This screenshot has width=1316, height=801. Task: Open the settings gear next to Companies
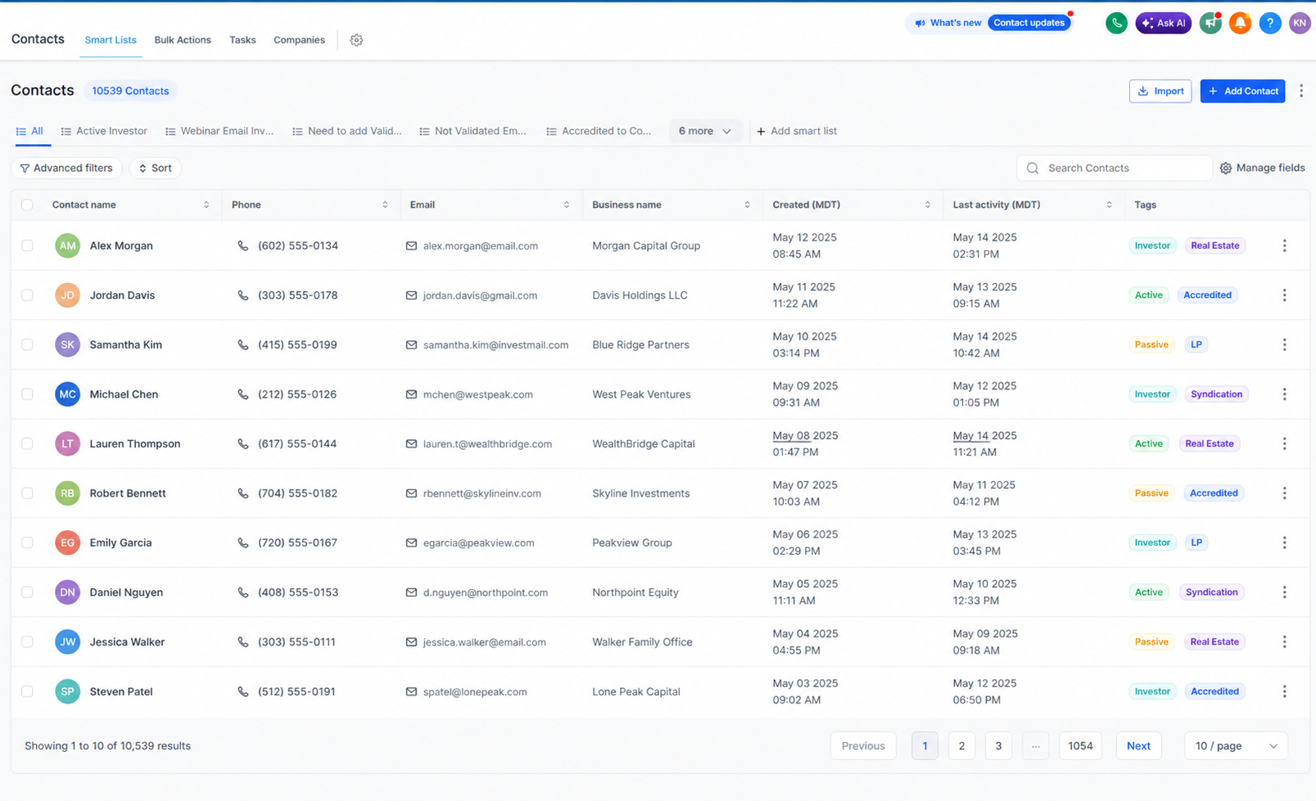356,40
